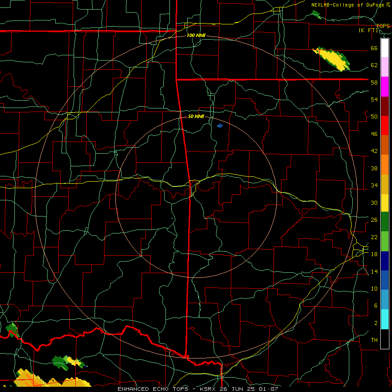392x392 pixels.
Task: Click the magenta legend color block
Action: (x=385, y=87)
